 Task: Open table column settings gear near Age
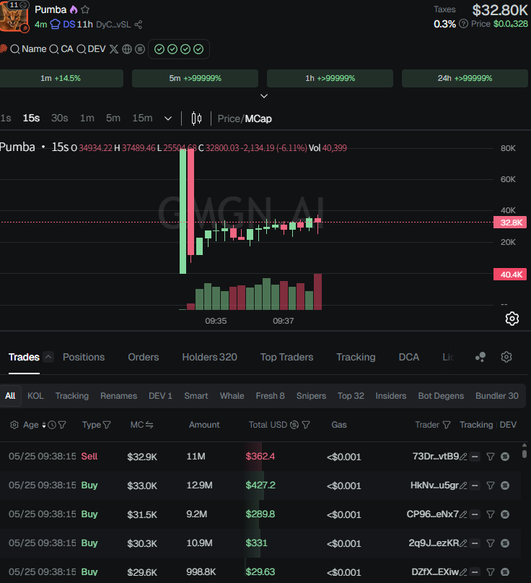pos(14,425)
